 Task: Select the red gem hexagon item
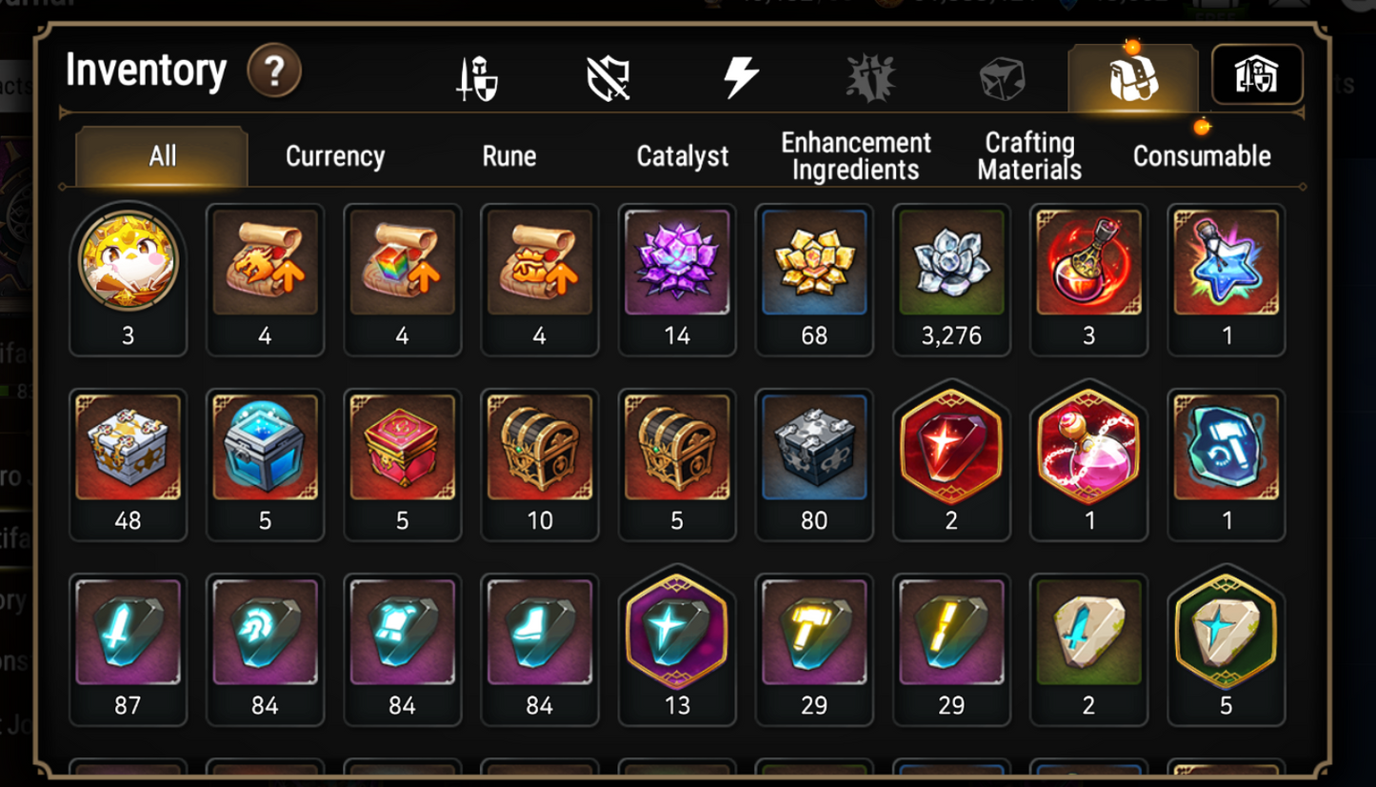click(x=951, y=464)
